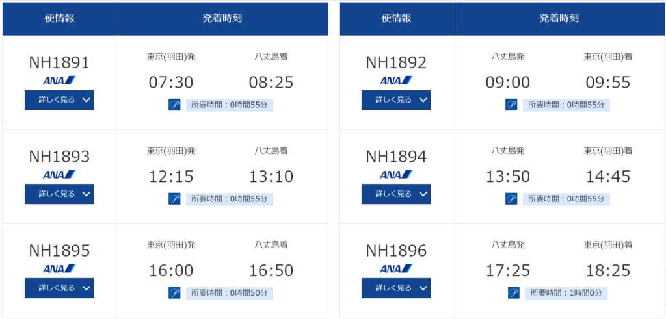Open 詳しく見る for flight NH1892
Screen dimensions: 666x319
396,100
